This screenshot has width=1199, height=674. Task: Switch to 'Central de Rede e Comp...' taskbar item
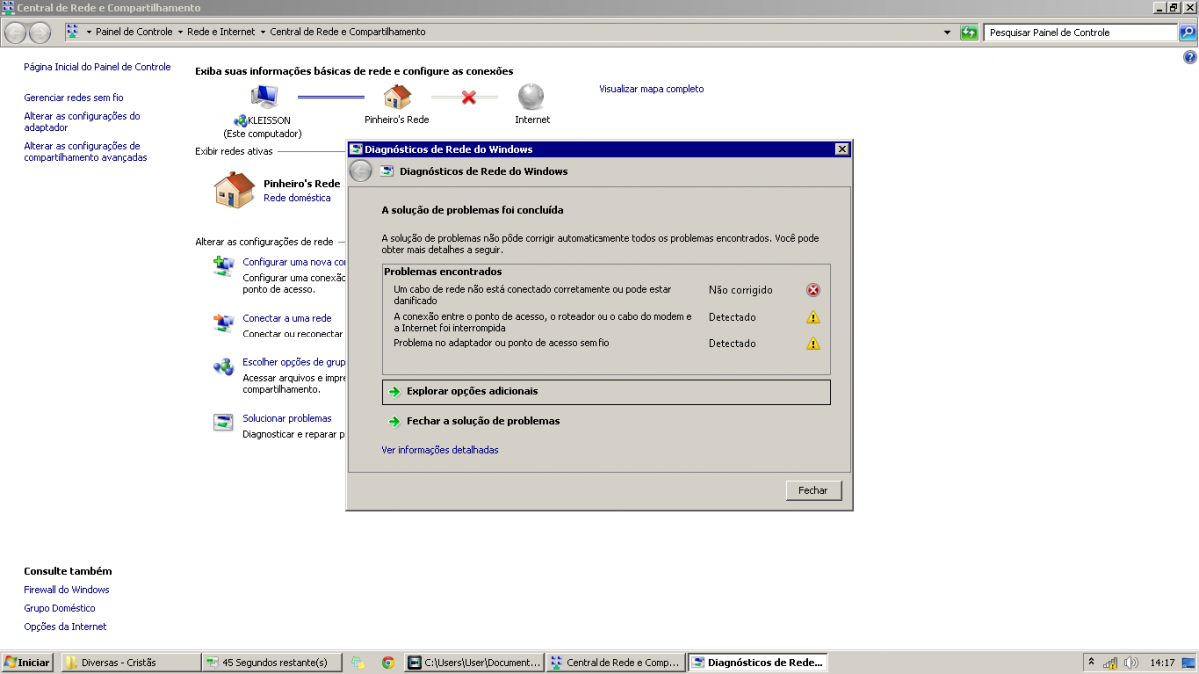point(616,662)
